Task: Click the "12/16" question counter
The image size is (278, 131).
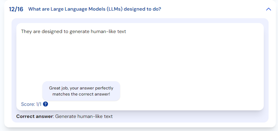Action: pyautogui.click(x=16, y=9)
